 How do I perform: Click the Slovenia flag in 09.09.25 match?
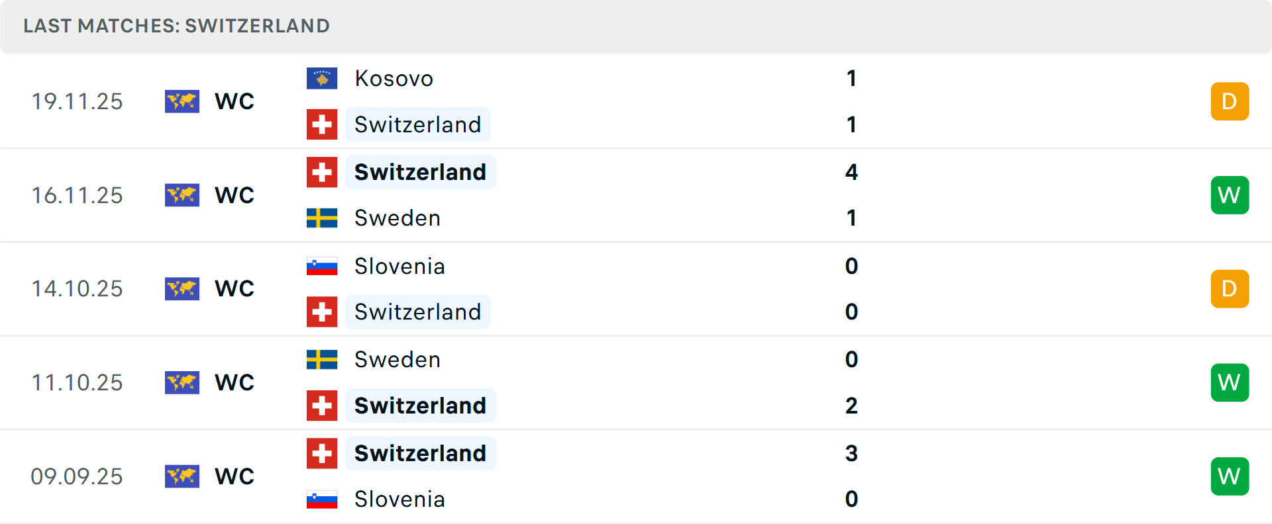click(322, 499)
